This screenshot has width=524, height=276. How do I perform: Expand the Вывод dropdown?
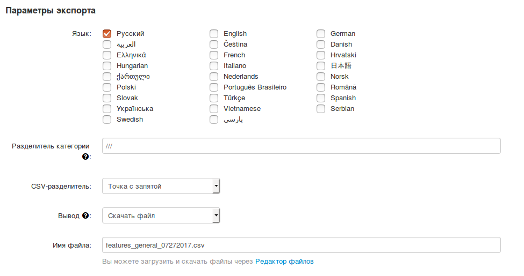point(161,216)
